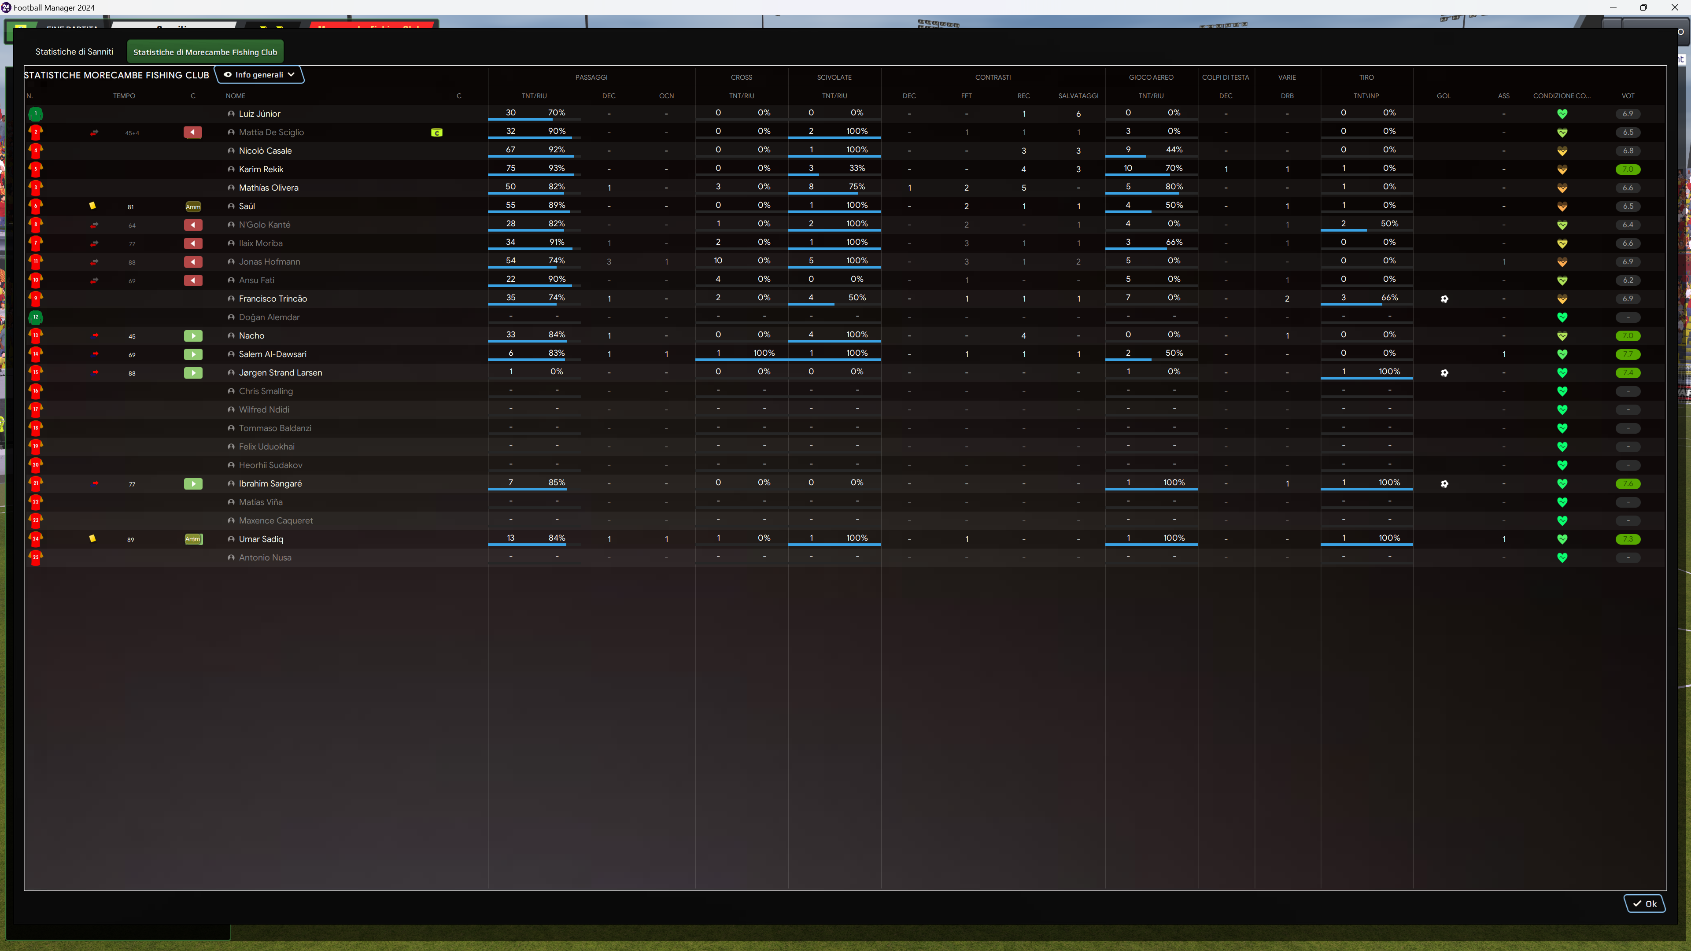The width and height of the screenshot is (1691, 951).
Task: Select Statistiche di Morecambe Fishing Club tab
Action: tap(205, 52)
